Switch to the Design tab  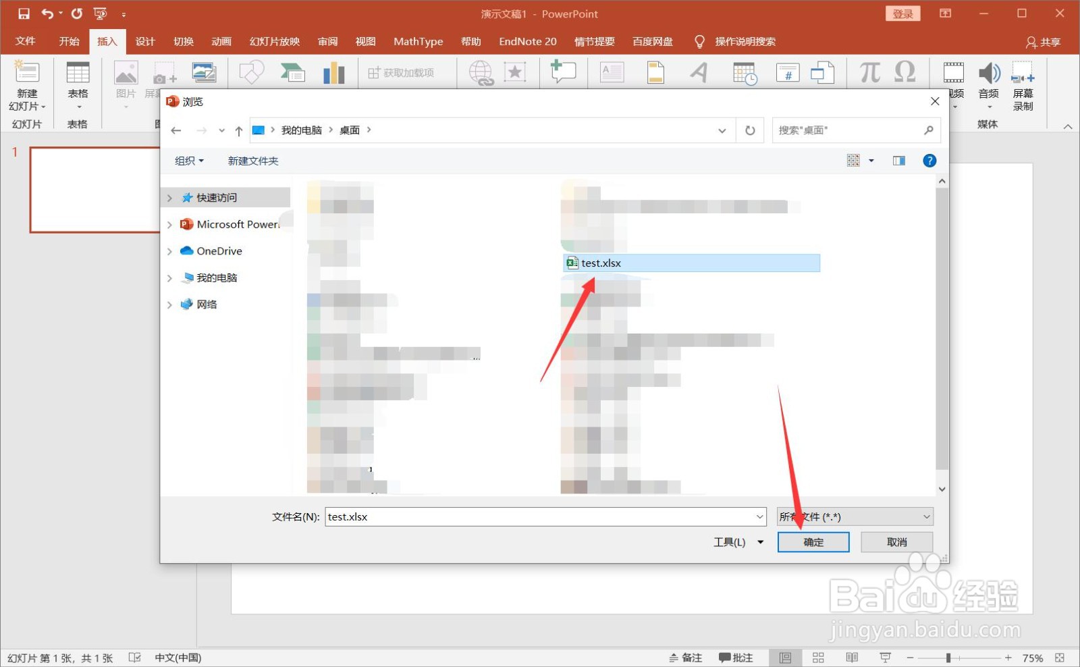point(145,41)
